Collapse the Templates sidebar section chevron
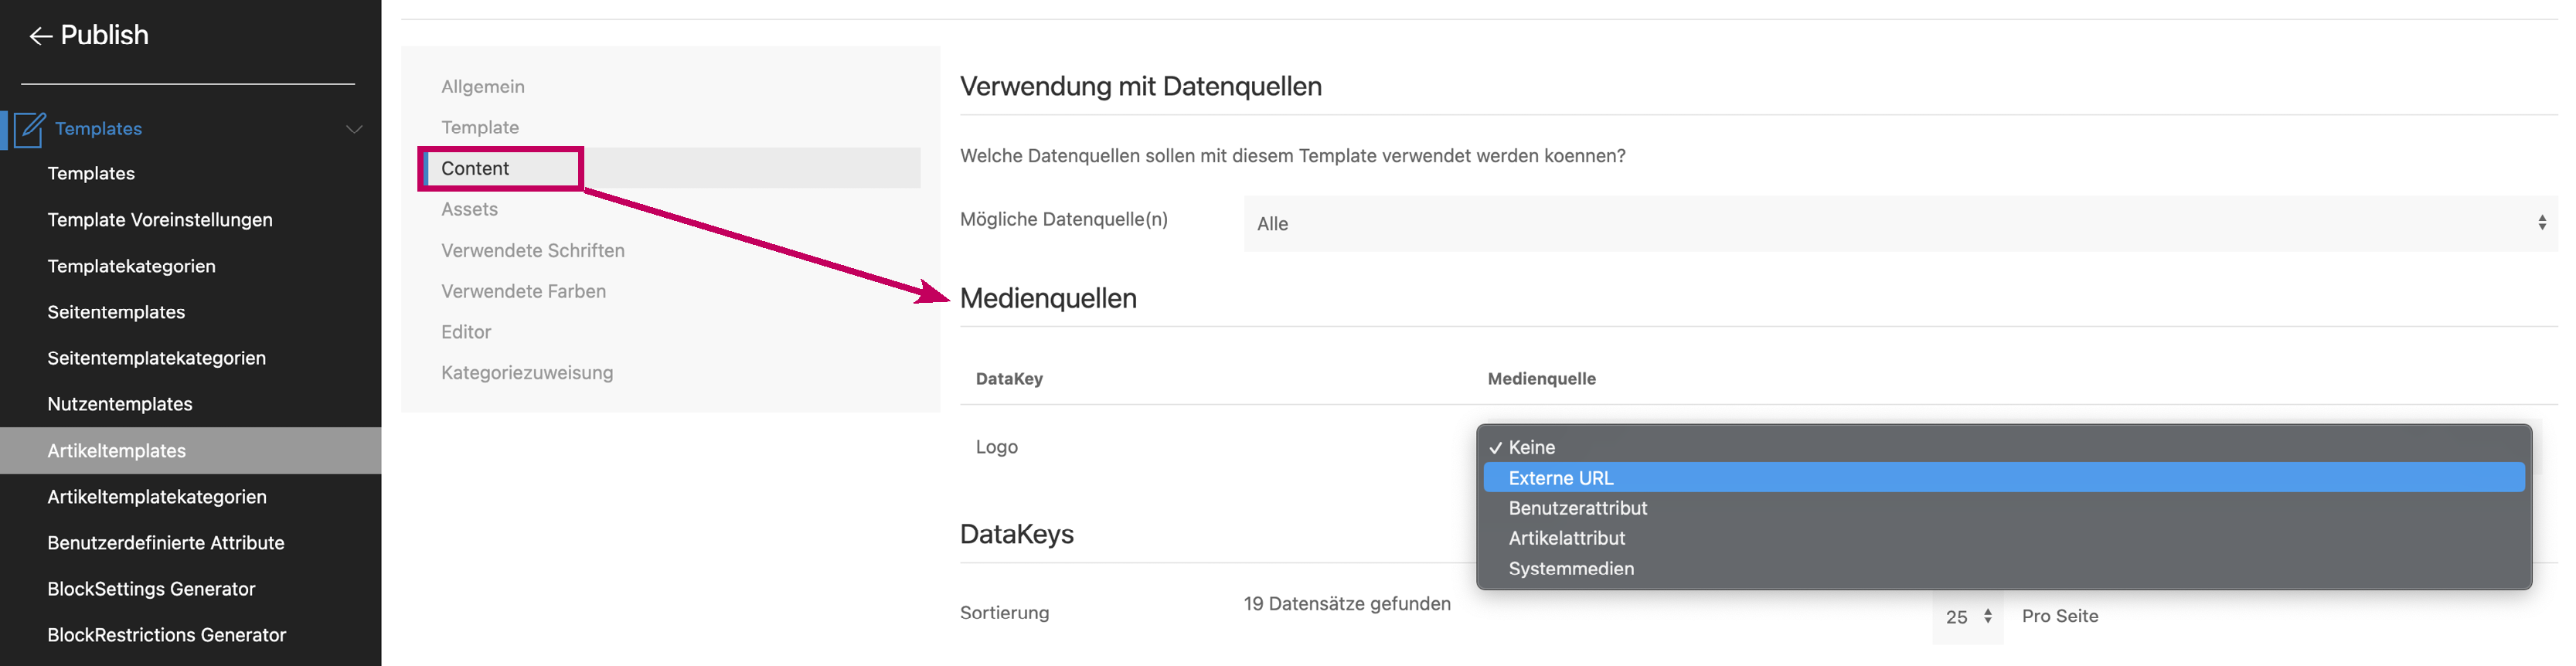The height and width of the screenshot is (666, 2576). click(x=353, y=129)
